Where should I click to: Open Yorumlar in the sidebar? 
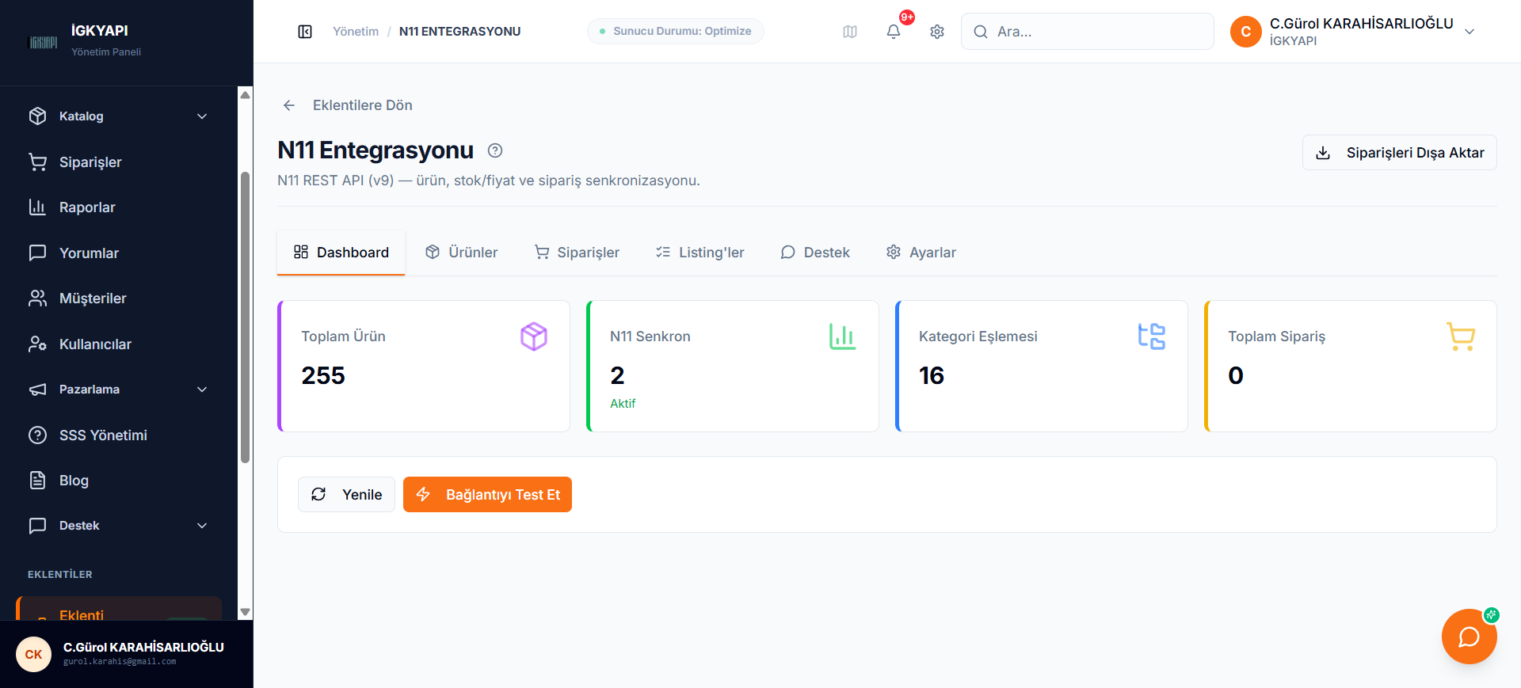click(x=119, y=253)
